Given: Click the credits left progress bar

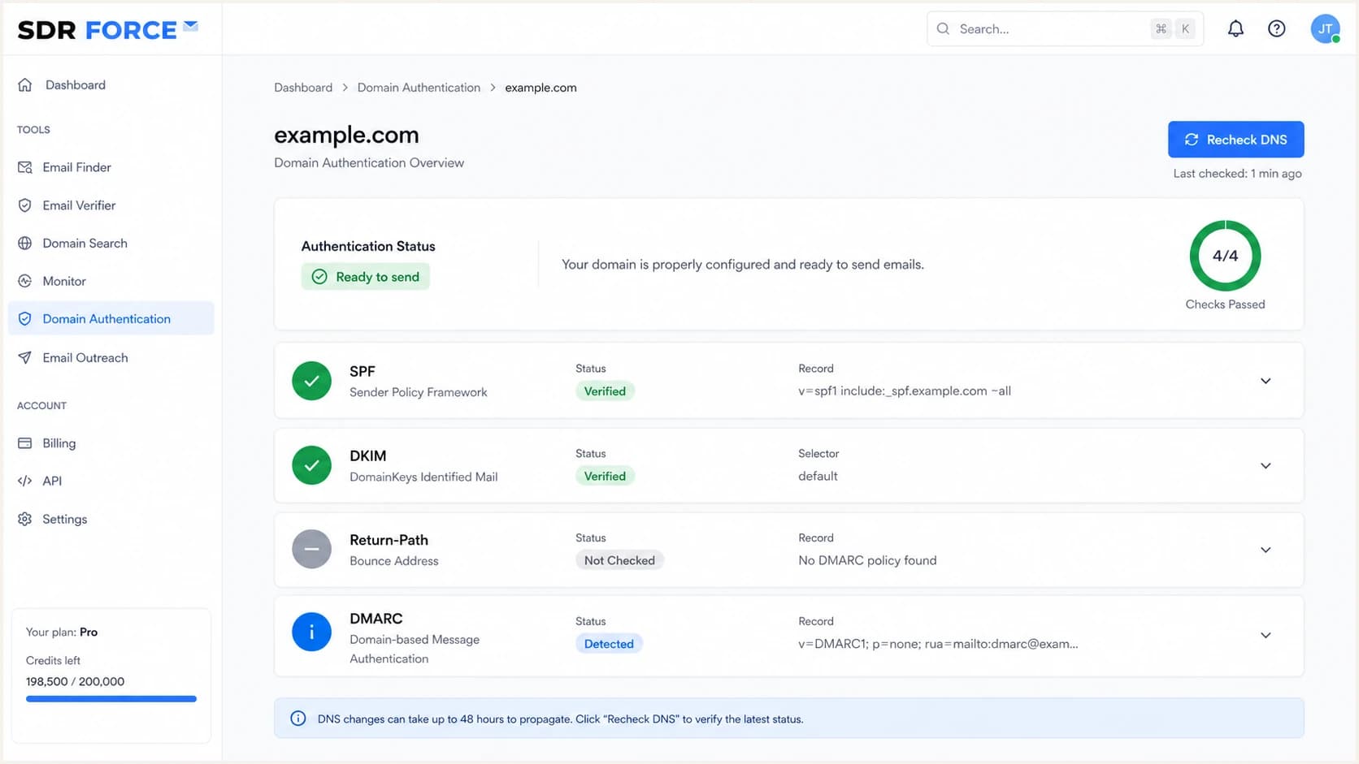Looking at the screenshot, I should point(111,699).
